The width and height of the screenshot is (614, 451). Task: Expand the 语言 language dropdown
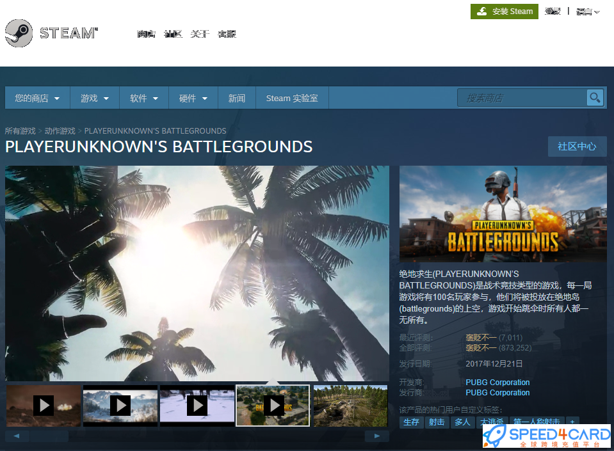click(588, 12)
